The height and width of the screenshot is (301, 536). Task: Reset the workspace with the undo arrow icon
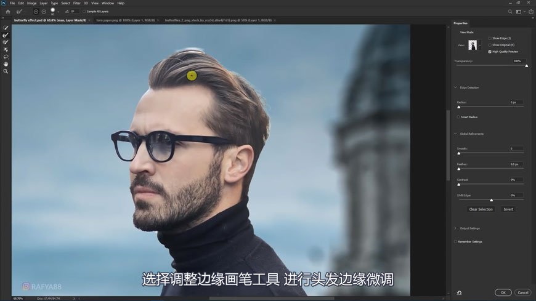[459, 293]
